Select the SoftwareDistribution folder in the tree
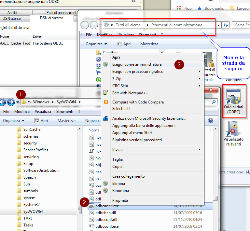 pyautogui.click(x=41, y=170)
